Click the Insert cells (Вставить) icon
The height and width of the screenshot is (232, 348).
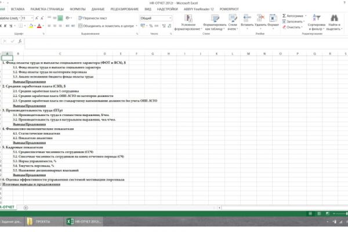[x=247, y=18]
